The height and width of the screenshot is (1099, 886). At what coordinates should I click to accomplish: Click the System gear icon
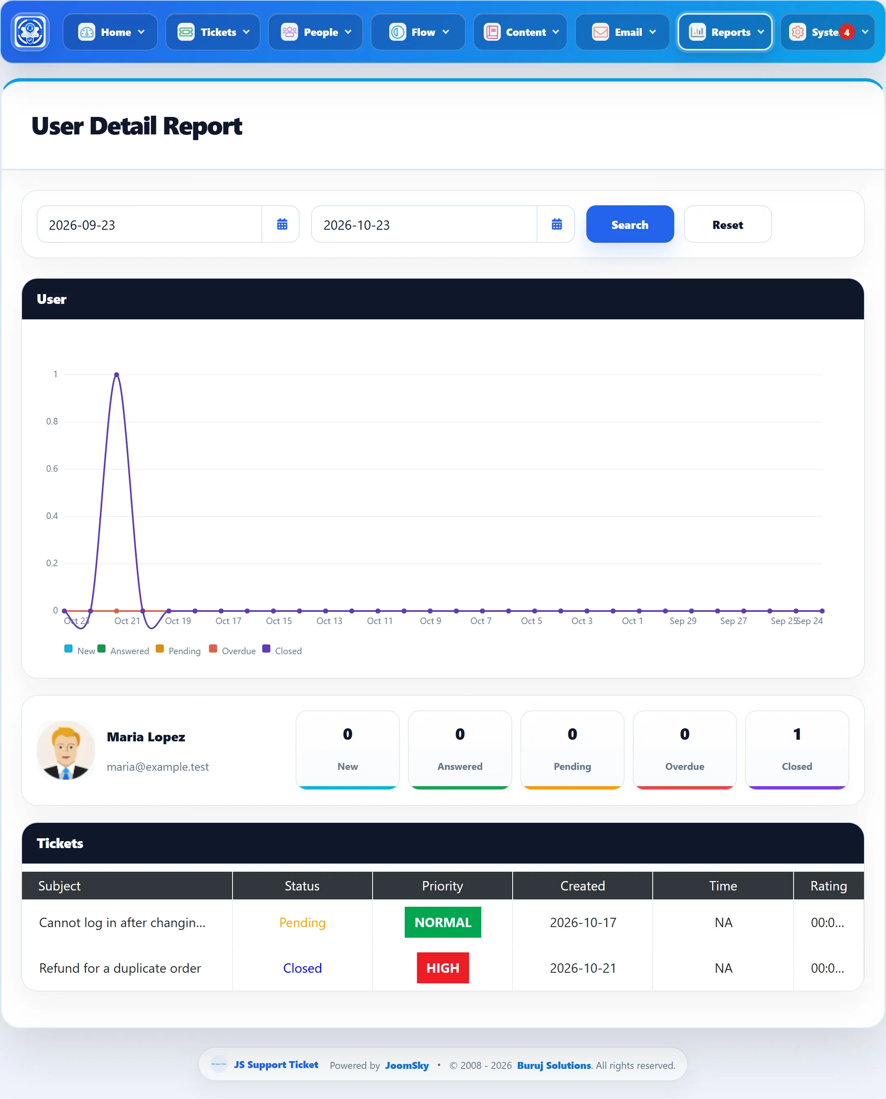(x=797, y=32)
